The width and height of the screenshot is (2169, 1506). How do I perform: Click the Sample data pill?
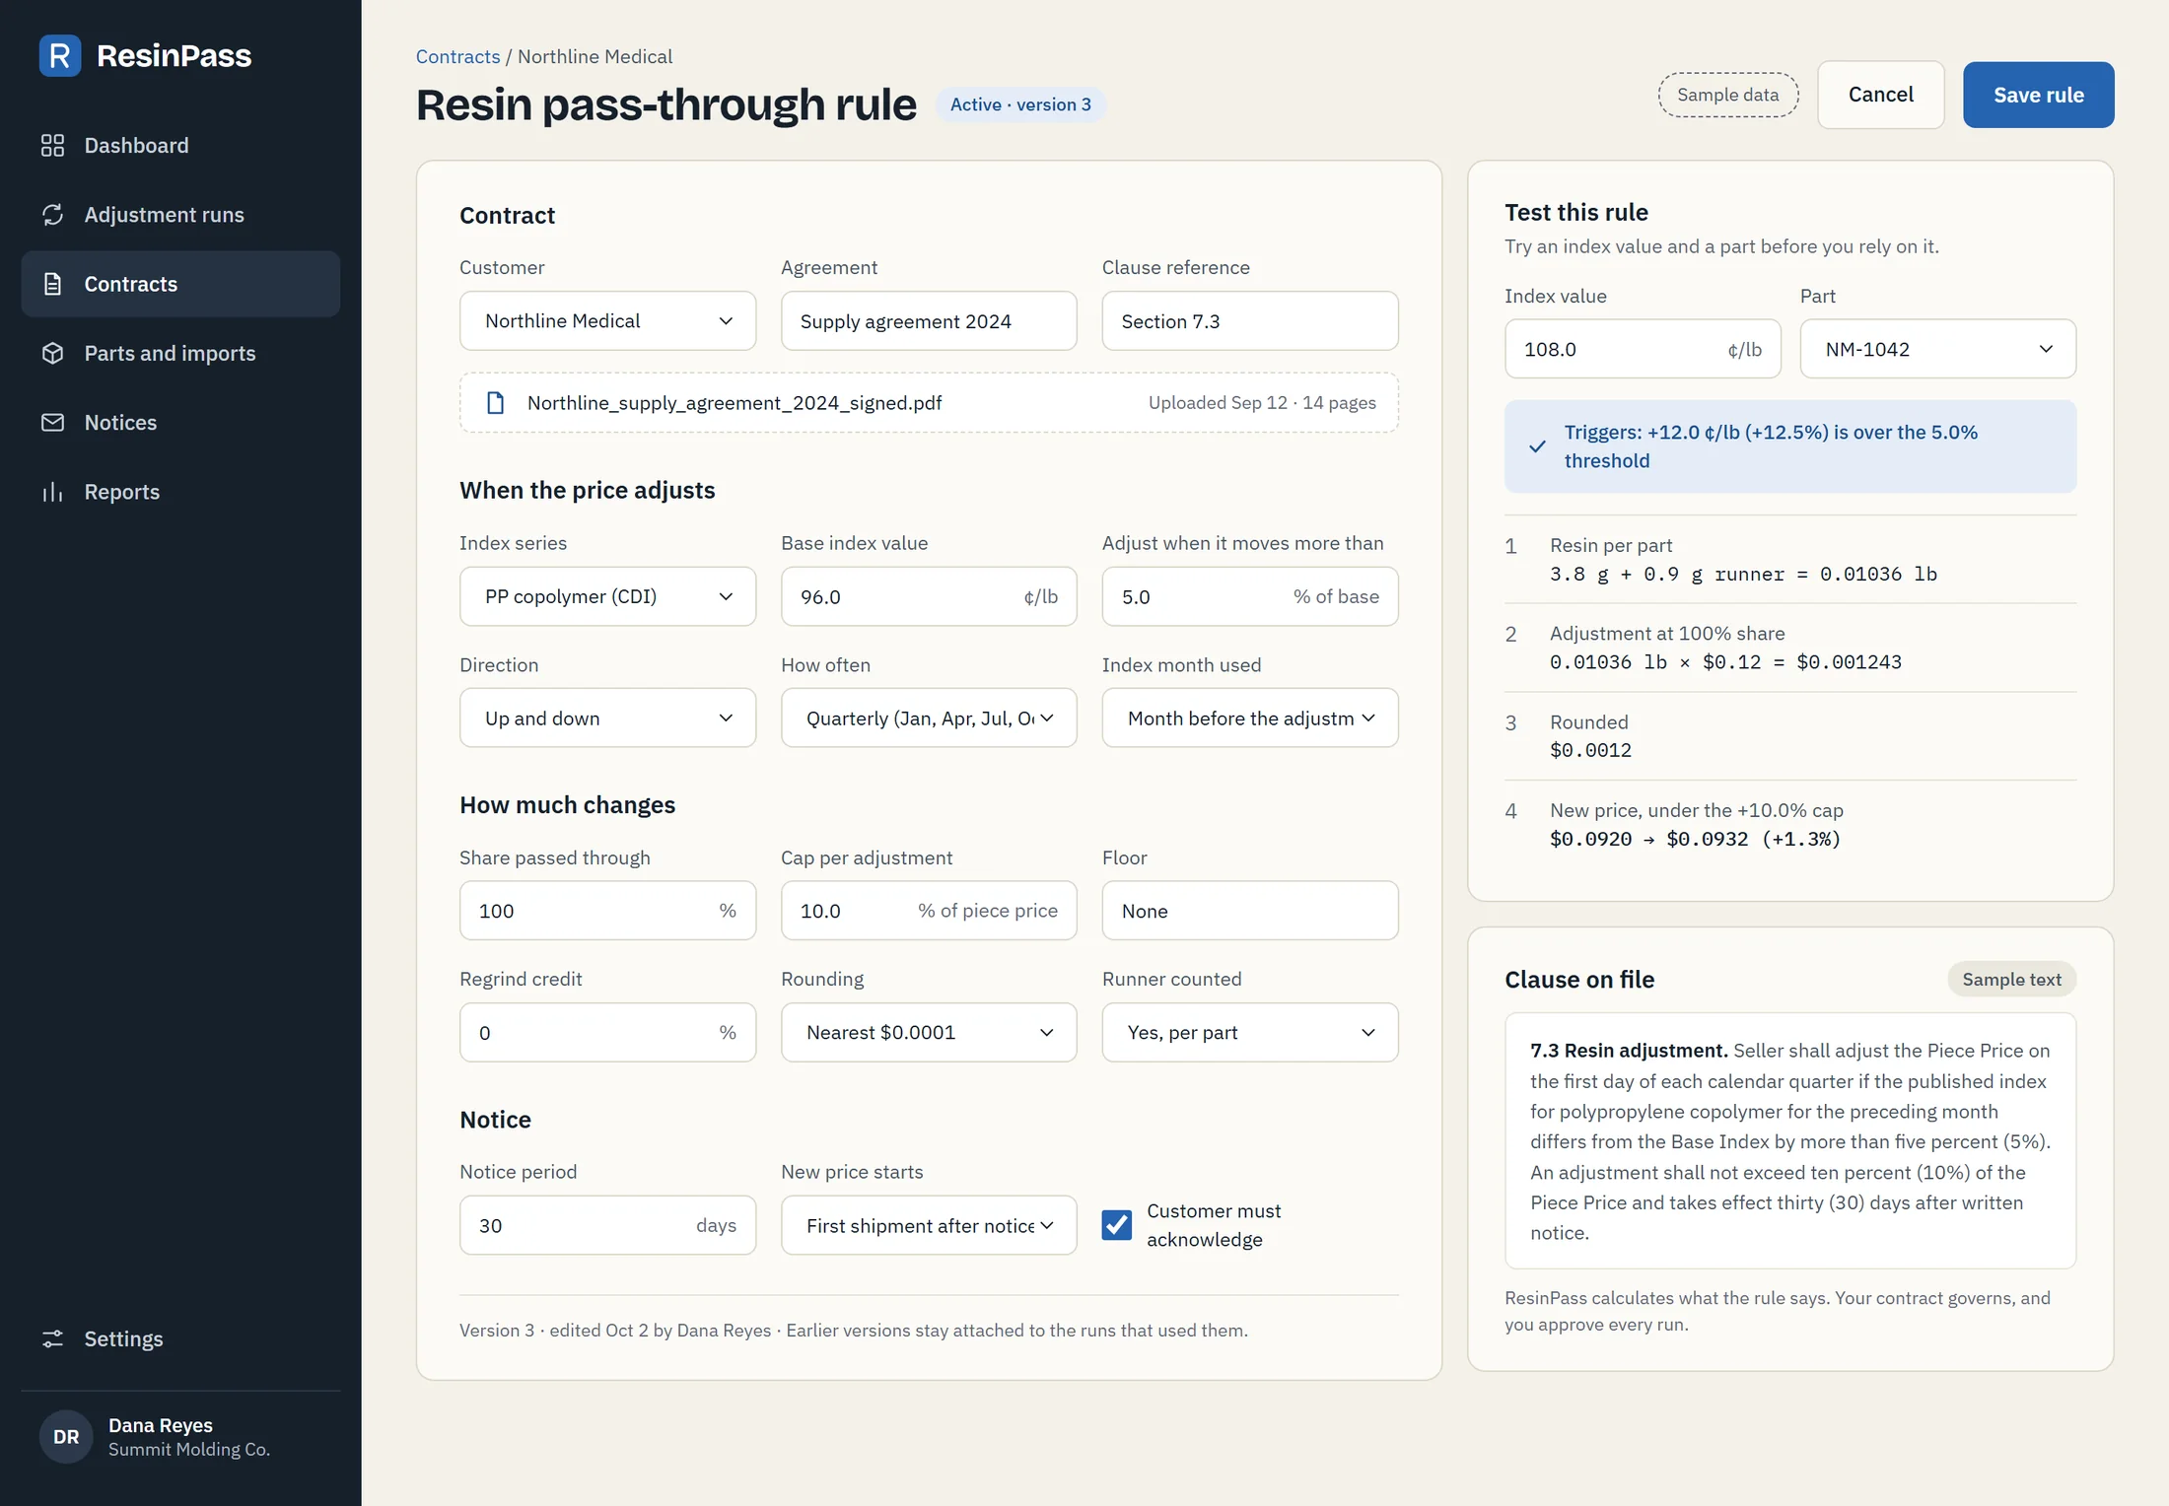click(x=1727, y=95)
